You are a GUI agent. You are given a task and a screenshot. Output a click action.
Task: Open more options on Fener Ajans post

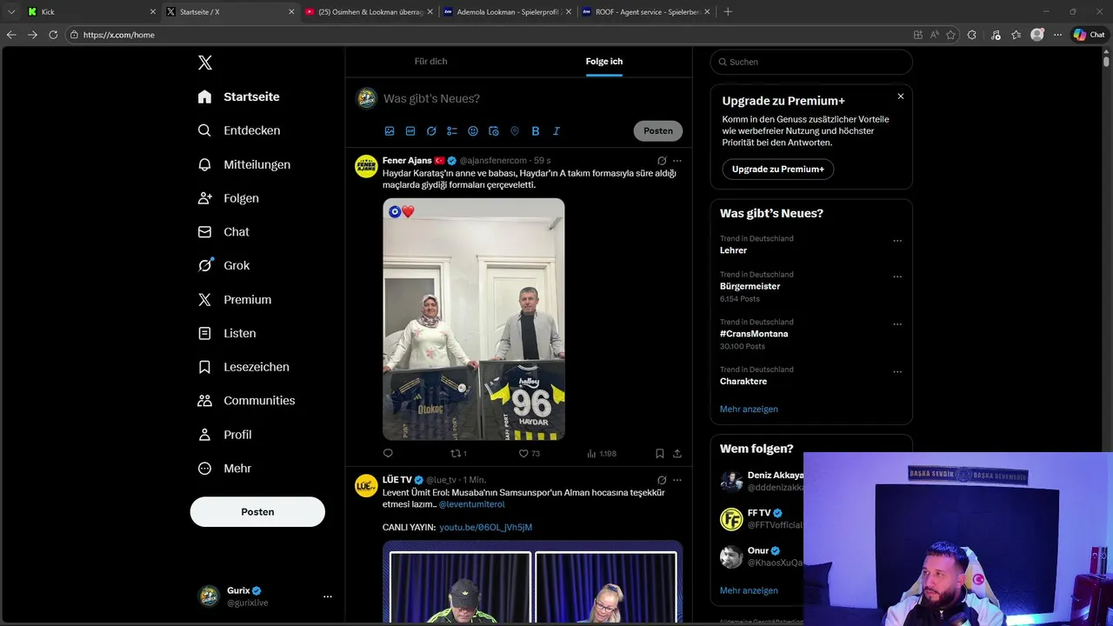[677, 161]
